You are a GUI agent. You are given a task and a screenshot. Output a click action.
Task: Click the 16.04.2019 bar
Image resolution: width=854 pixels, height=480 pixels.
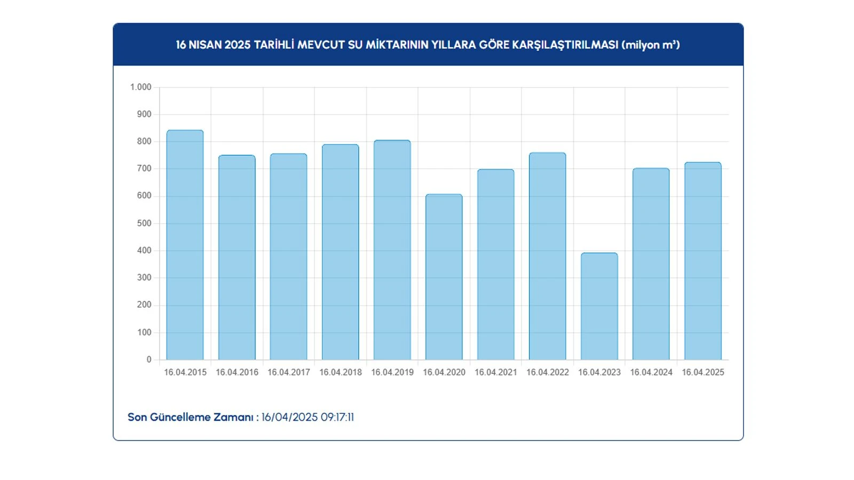pyautogui.click(x=392, y=250)
